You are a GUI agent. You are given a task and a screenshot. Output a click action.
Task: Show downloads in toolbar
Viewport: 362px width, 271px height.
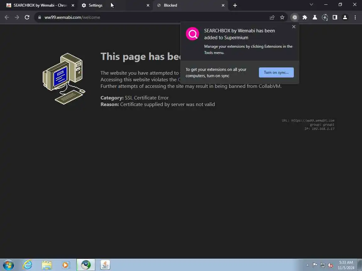click(325, 17)
